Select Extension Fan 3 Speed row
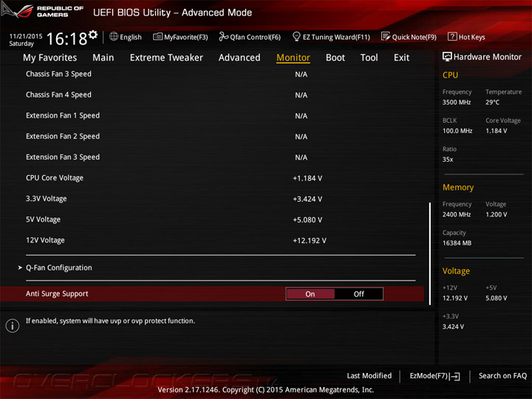Screen dimensions: 532x399 click(212, 157)
